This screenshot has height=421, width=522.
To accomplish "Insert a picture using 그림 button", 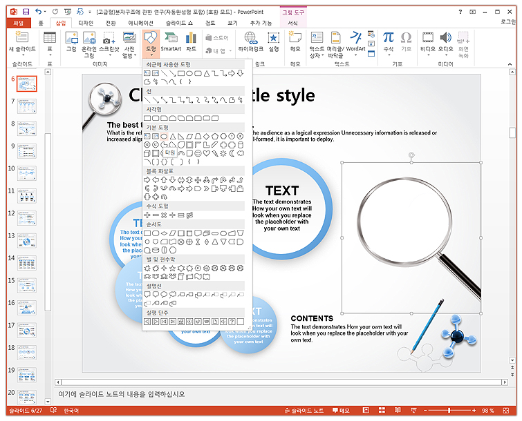I will [x=71, y=42].
